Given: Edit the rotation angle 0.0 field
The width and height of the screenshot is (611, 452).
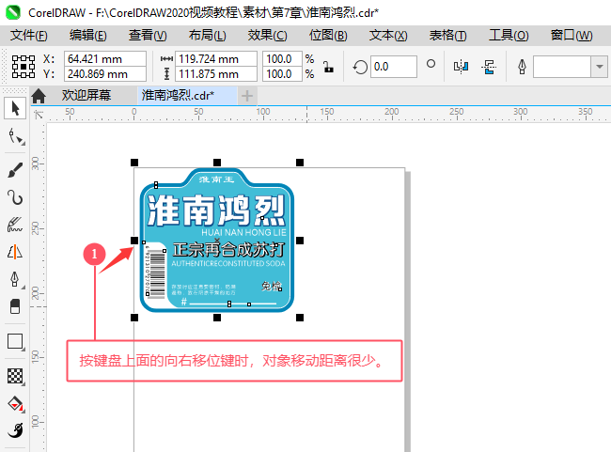Looking at the screenshot, I should [x=394, y=67].
